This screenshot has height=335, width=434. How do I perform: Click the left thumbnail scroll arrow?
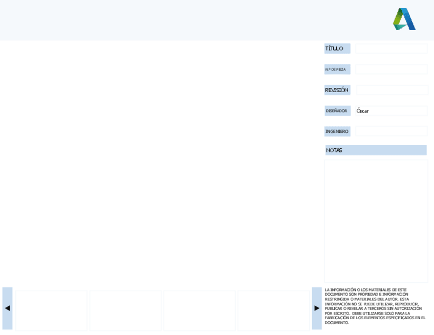tap(8, 308)
